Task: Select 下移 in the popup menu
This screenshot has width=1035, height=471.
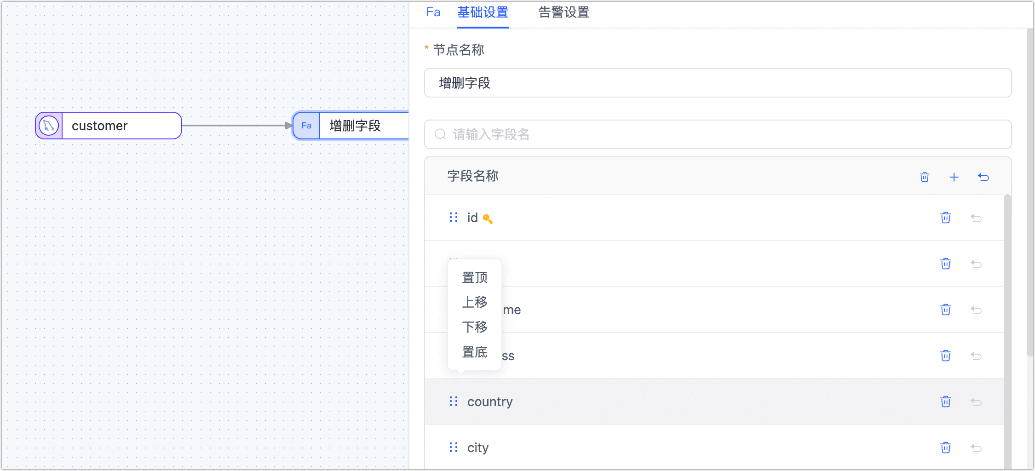Action: coord(475,327)
